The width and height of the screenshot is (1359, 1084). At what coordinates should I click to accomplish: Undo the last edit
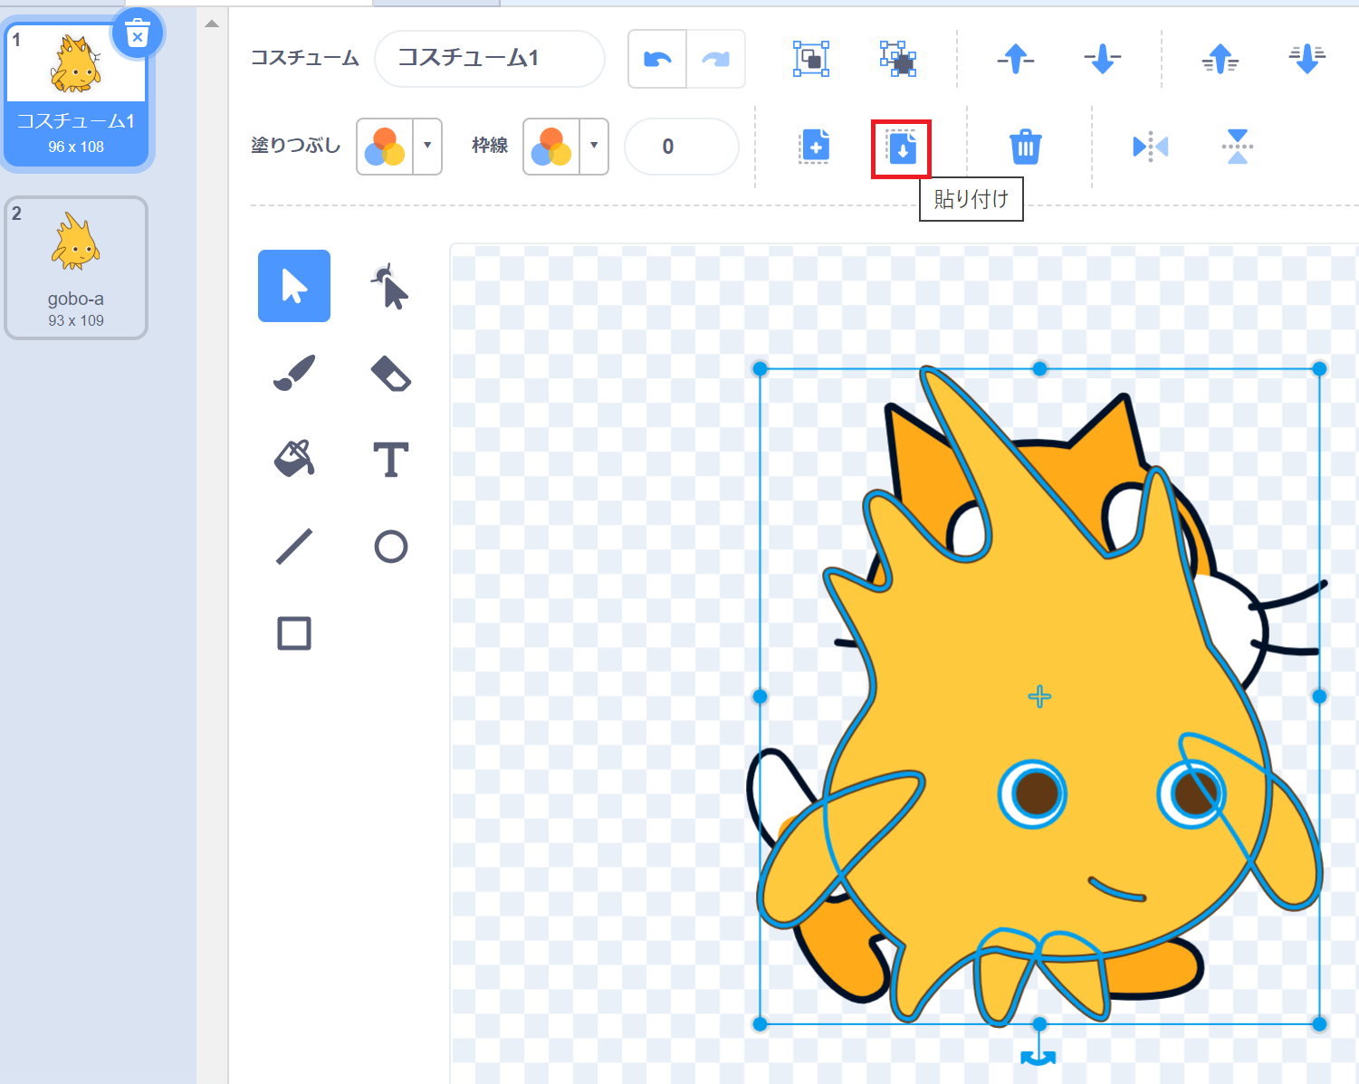[x=656, y=58]
